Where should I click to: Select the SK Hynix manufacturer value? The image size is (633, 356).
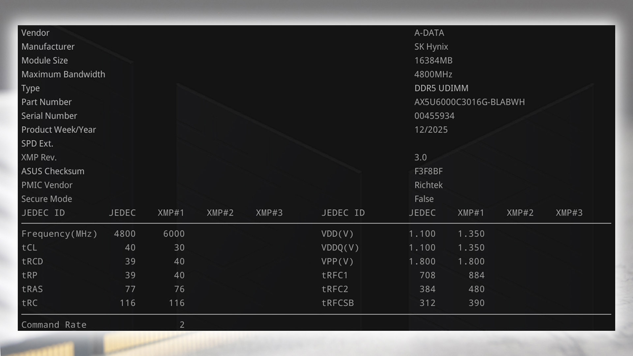431,47
